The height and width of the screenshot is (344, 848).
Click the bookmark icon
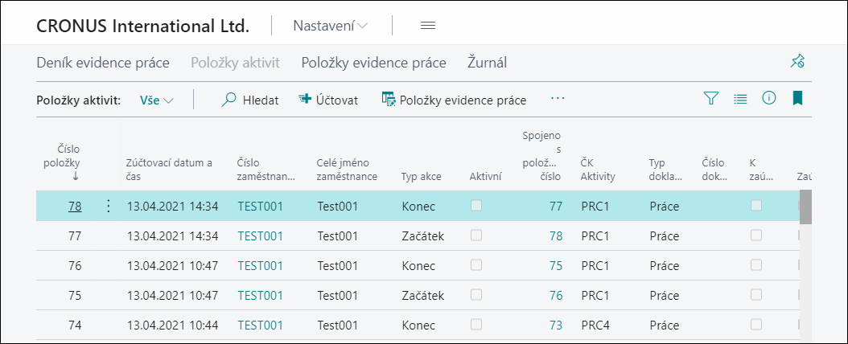(797, 98)
